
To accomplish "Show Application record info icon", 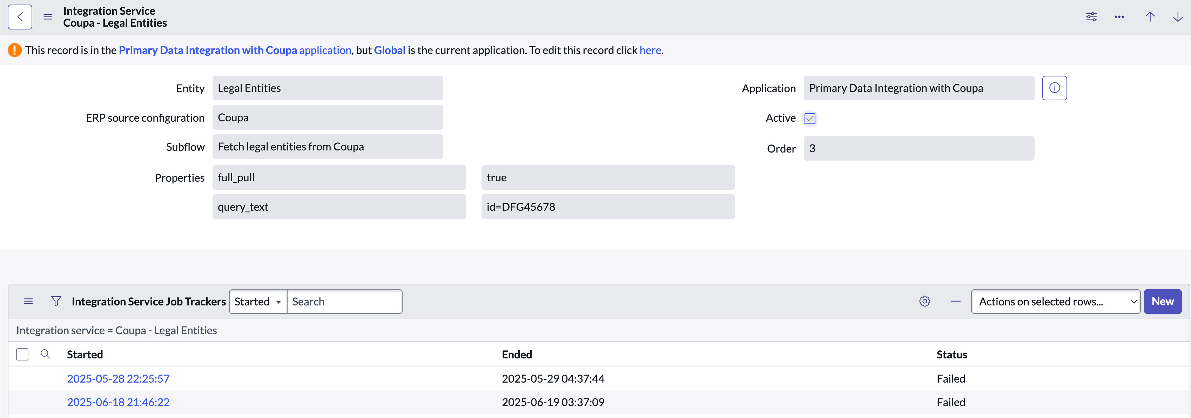I will click(x=1054, y=88).
